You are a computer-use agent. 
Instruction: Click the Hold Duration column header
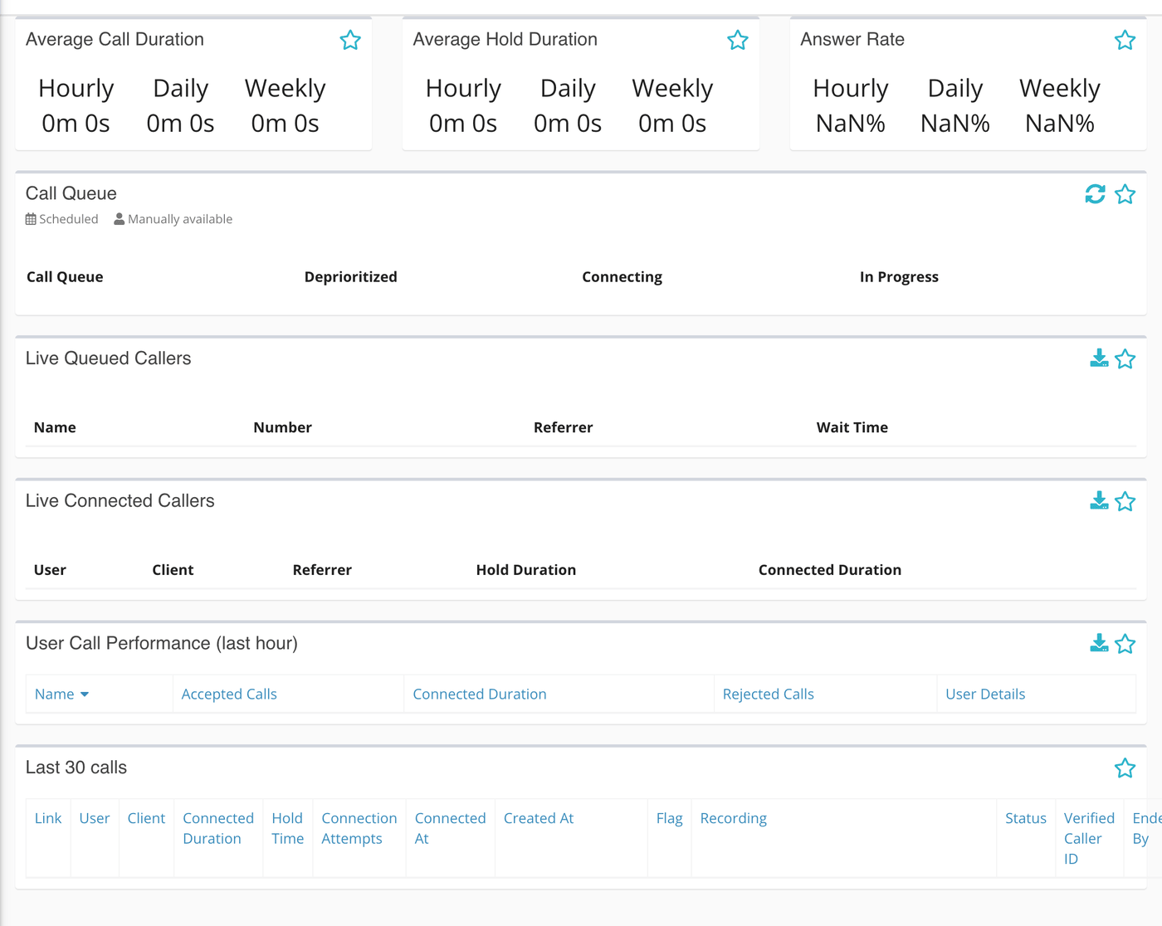(x=526, y=570)
